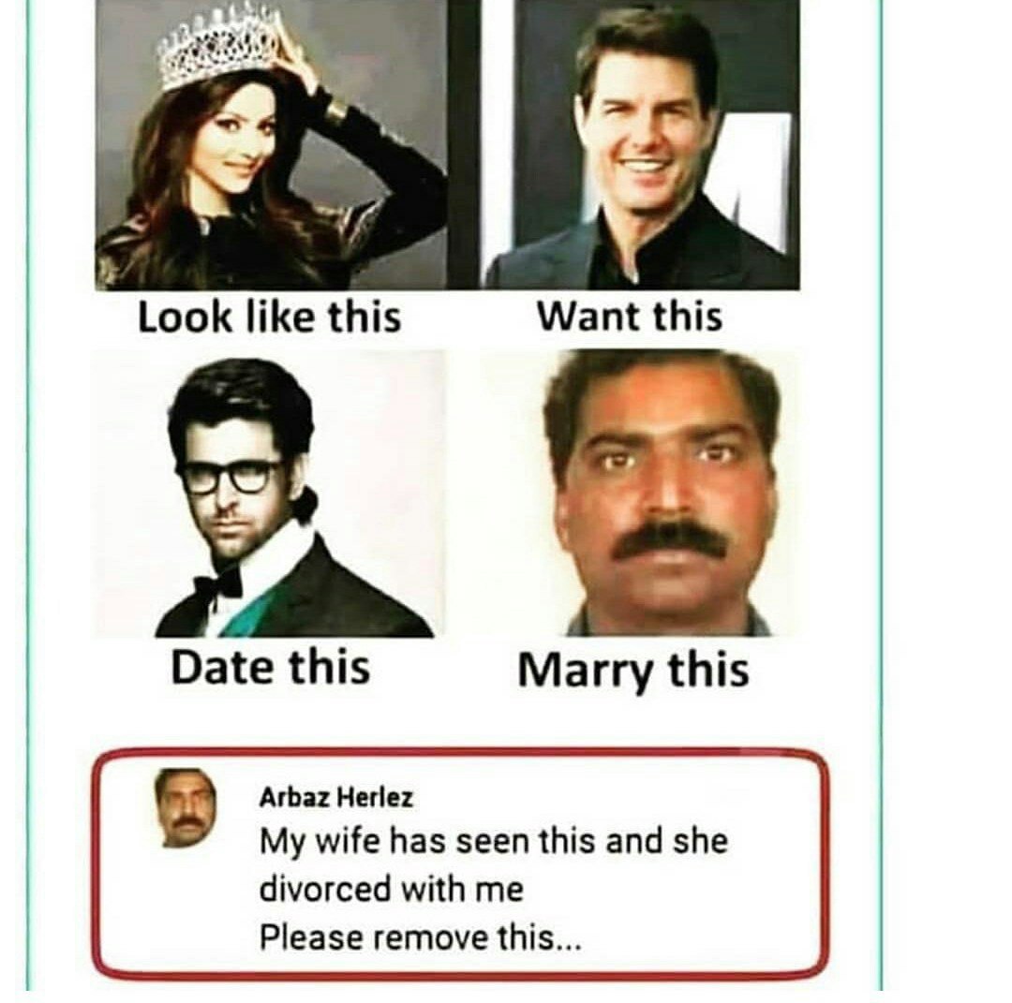Click the 'My wife has seen this' line
The image size is (1012, 1003).
click(494, 842)
